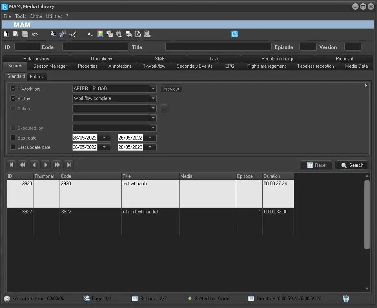Go to the next results page
The width and height of the screenshot is (377, 308).
coord(46,165)
